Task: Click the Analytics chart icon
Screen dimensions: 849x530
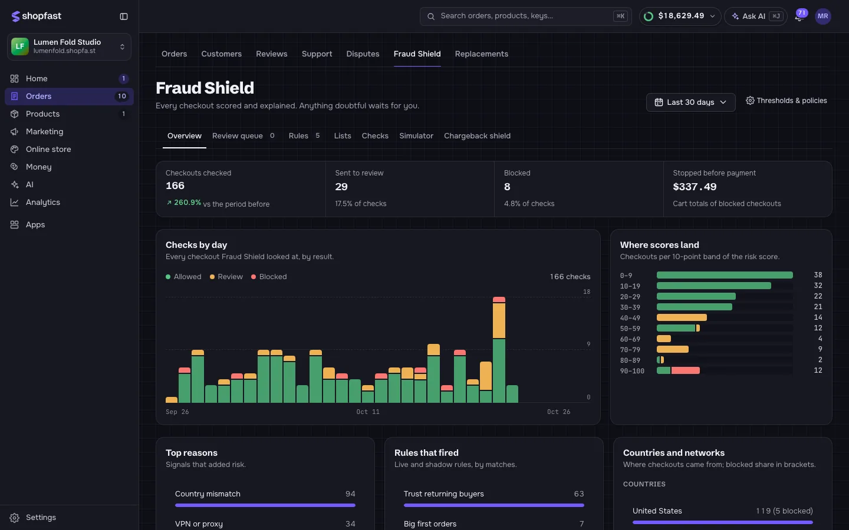Action: point(15,202)
